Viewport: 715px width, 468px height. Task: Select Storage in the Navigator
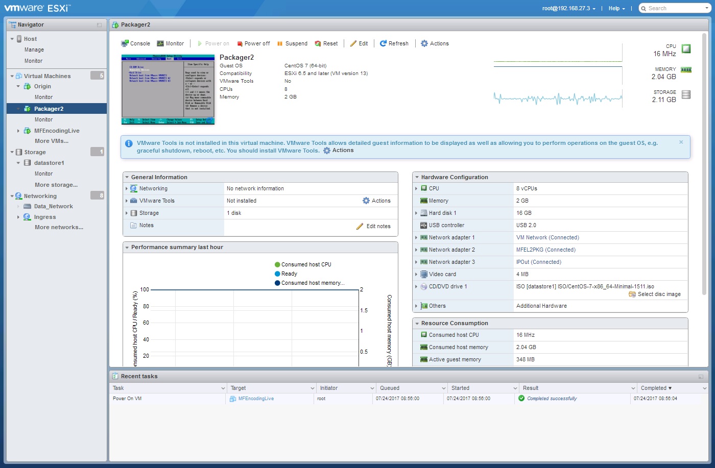[35, 152]
